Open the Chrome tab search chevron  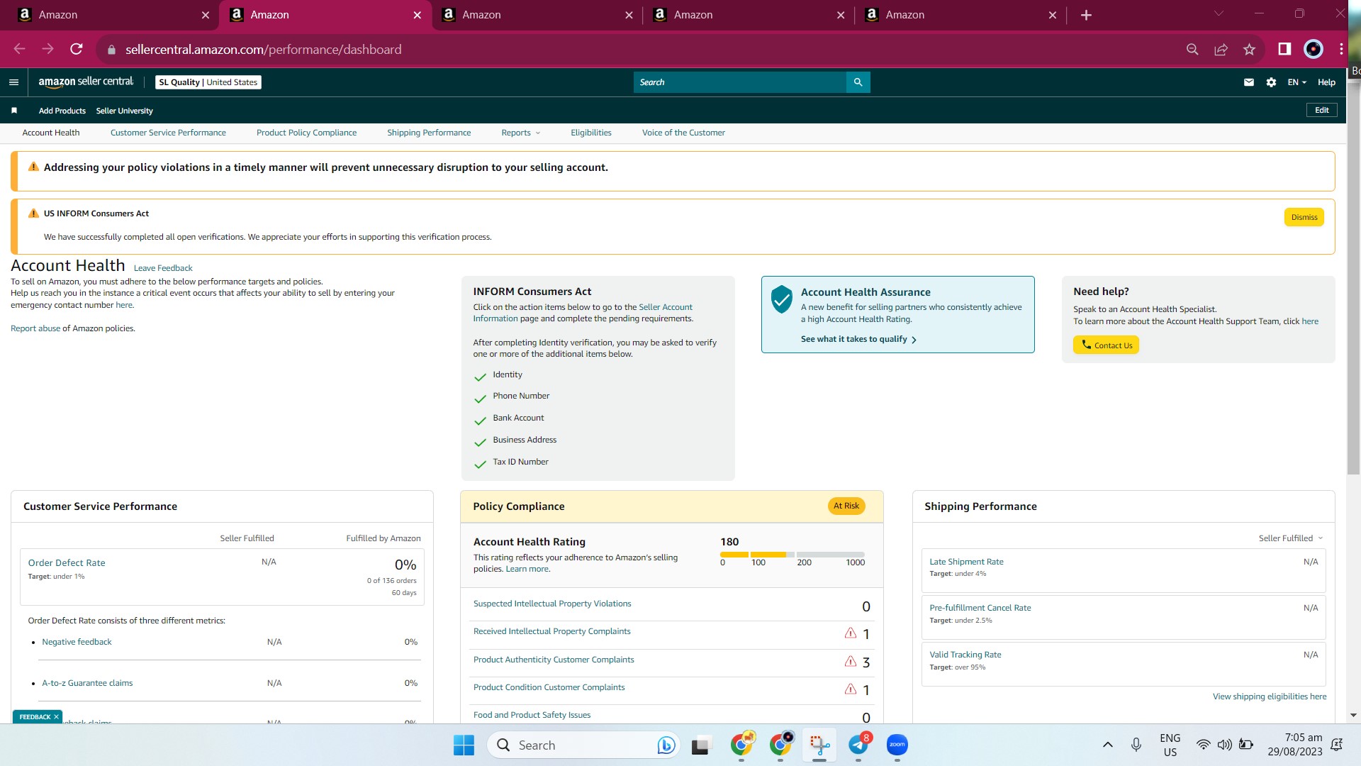(1219, 13)
